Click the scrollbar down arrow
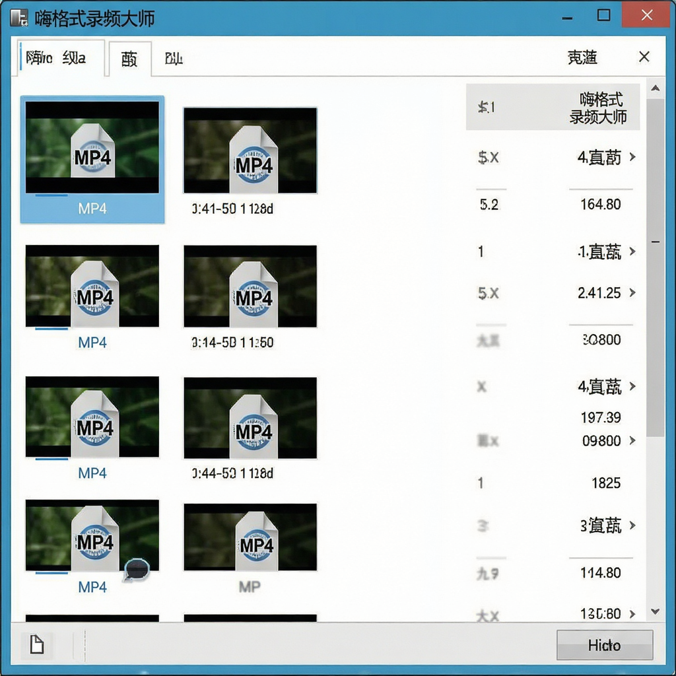Viewport: 676px width, 676px height. [656, 611]
